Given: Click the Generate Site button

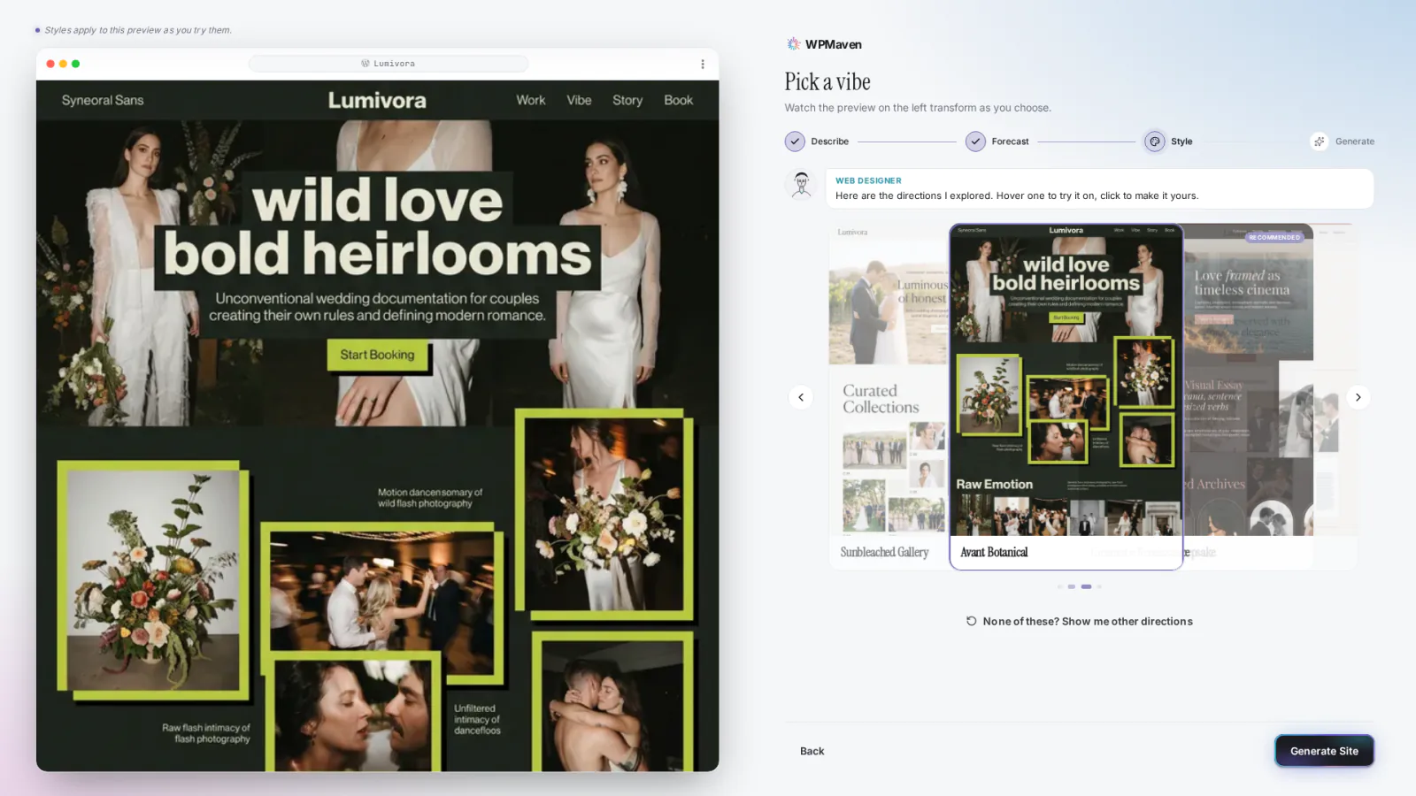Looking at the screenshot, I should (1324, 751).
